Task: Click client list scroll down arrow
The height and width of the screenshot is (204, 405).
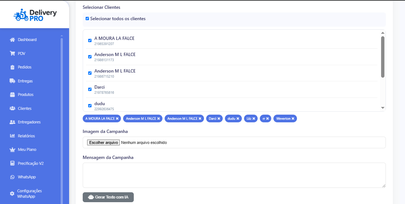Action: 383,108
